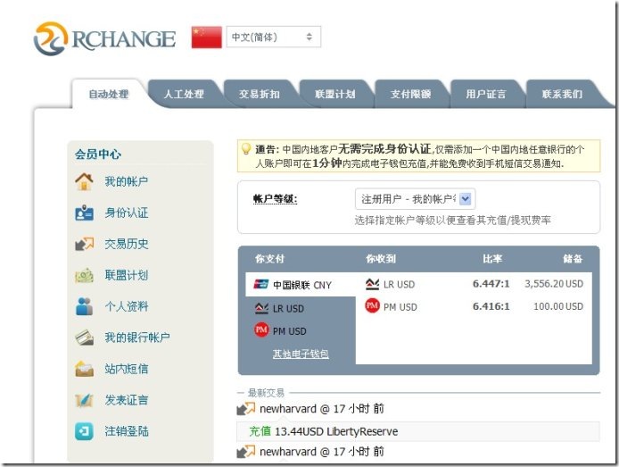619x467 pixels.
Task: Click the money icon beside 联盟计划
Action: [84, 275]
